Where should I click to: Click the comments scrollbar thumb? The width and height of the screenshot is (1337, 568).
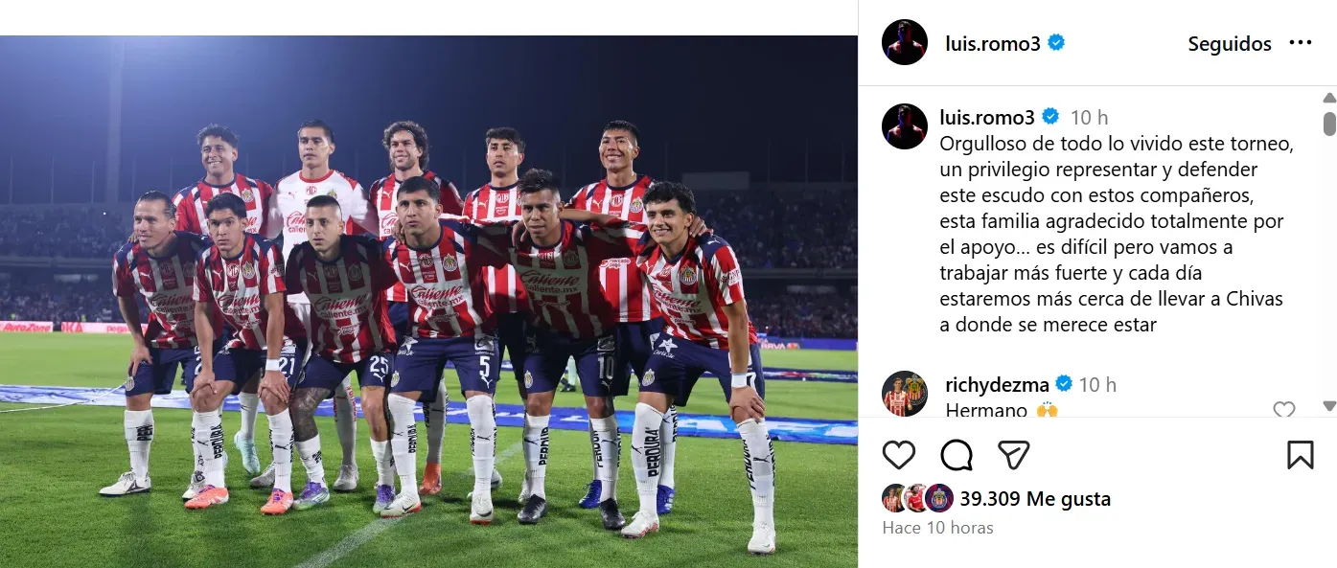point(1328,123)
